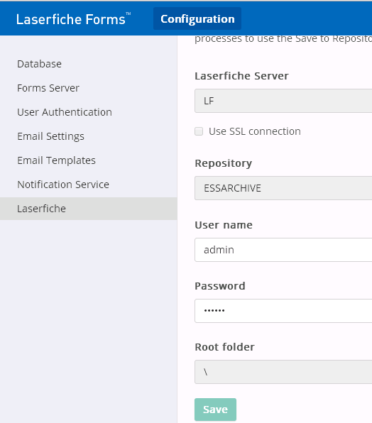
Task: Select Forms Server in sidebar
Action: click(48, 88)
